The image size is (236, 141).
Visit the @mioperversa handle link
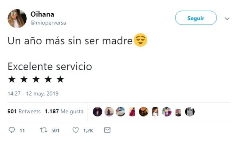pyautogui.click(x=48, y=23)
